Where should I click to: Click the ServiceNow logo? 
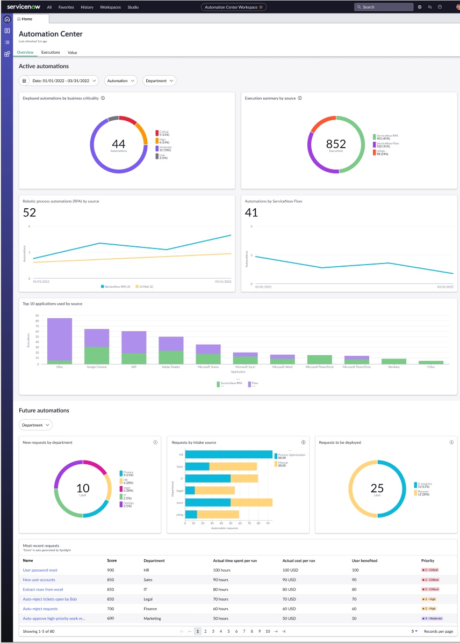tap(24, 7)
